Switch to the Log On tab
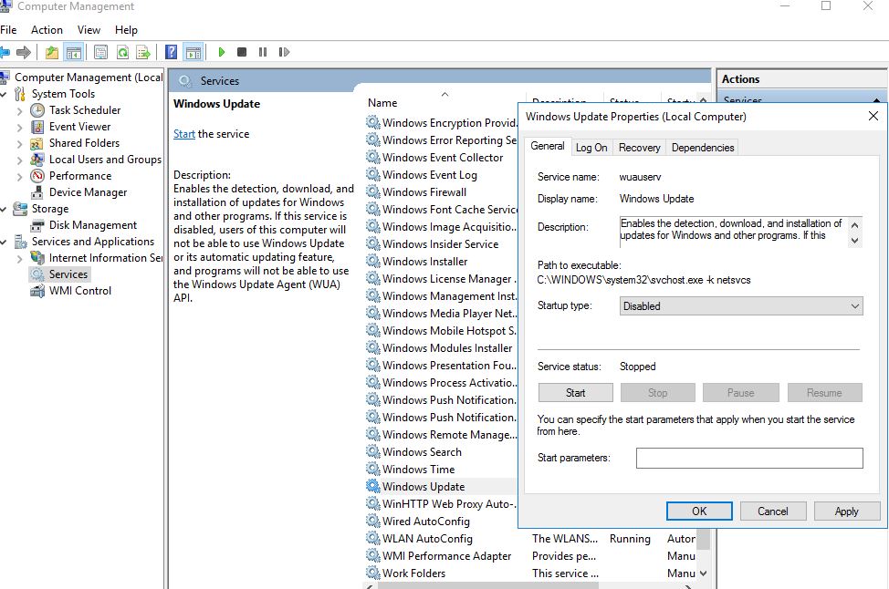The height and width of the screenshot is (589, 889). tap(591, 148)
